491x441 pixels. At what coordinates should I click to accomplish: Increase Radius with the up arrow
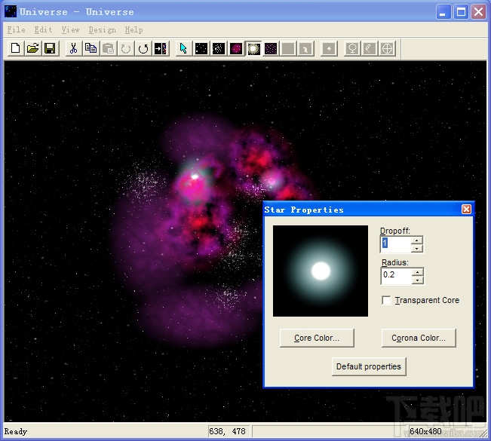[417, 271]
